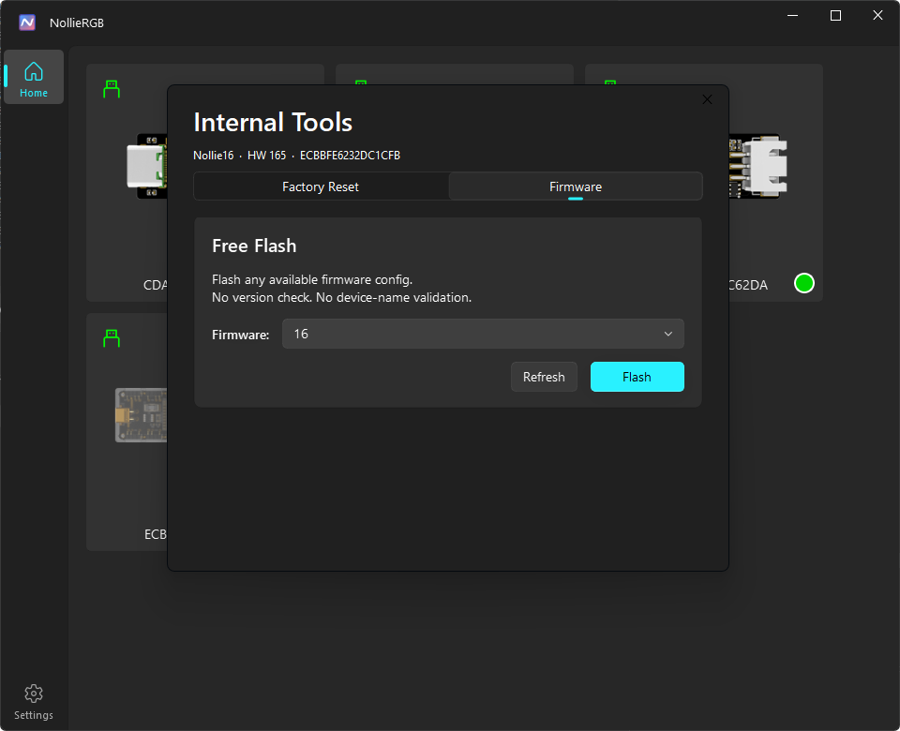Click the C62DA device label
This screenshot has height=731, width=900.
(747, 285)
